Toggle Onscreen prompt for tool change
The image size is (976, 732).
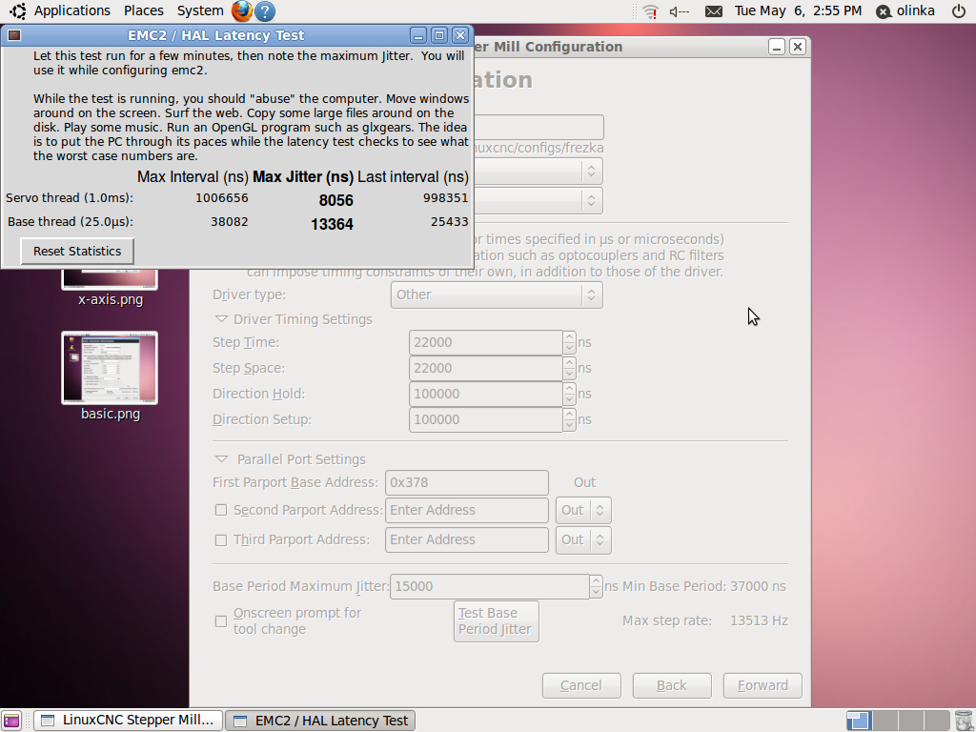221,621
